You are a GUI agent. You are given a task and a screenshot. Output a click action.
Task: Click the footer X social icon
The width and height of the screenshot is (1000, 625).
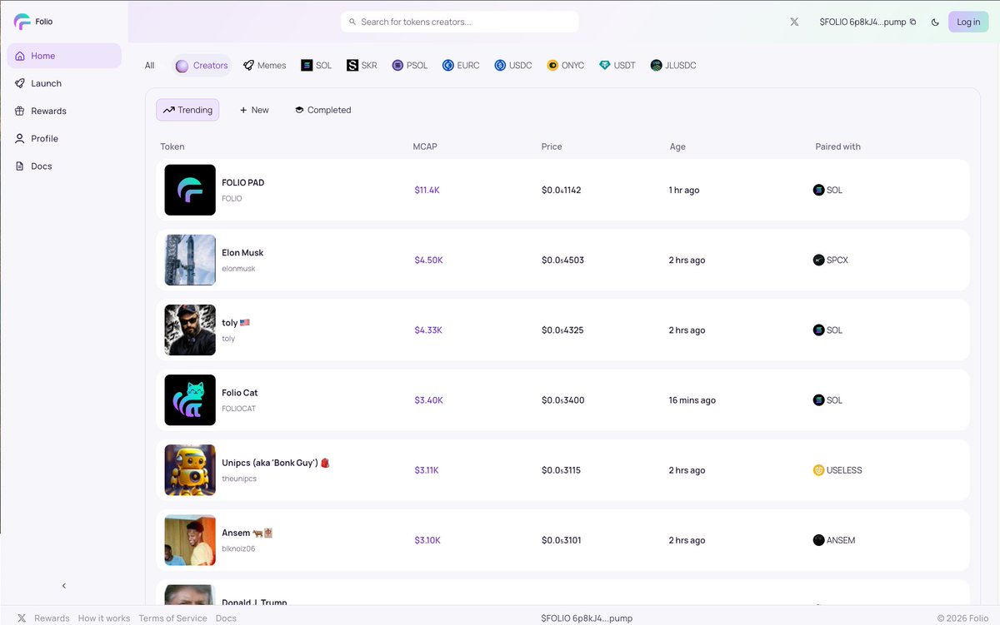(22, 618)
